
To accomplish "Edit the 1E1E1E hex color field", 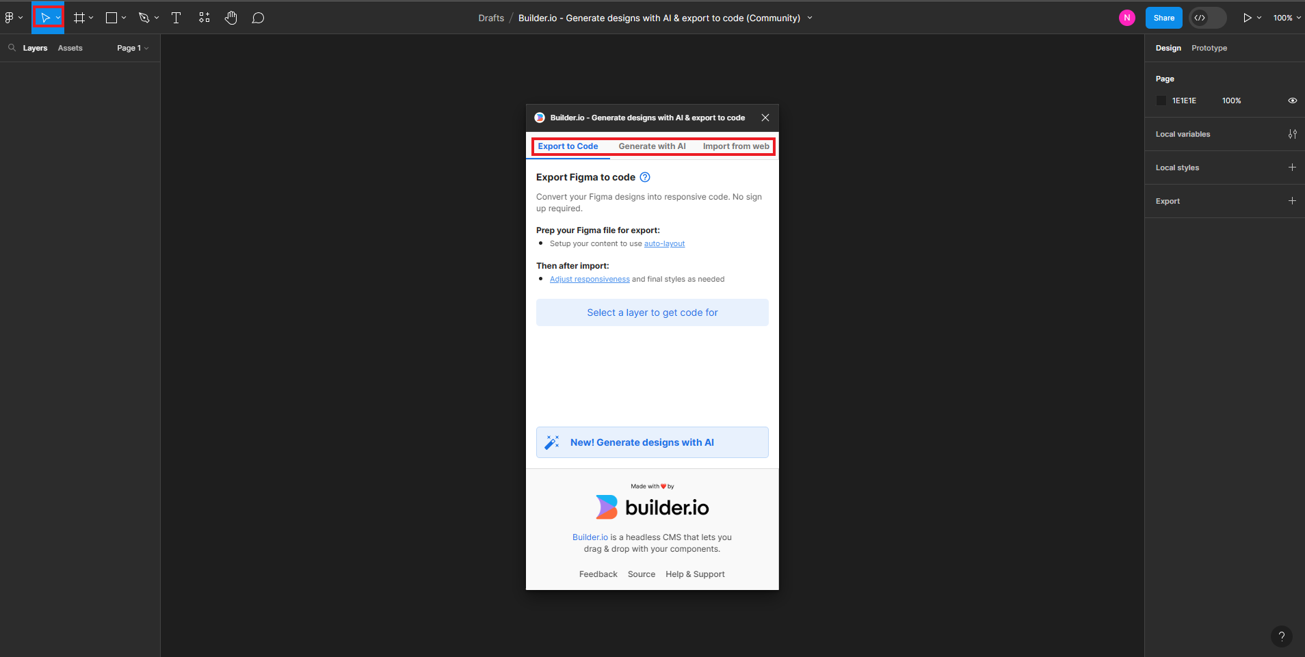I will coord(1184,100).
